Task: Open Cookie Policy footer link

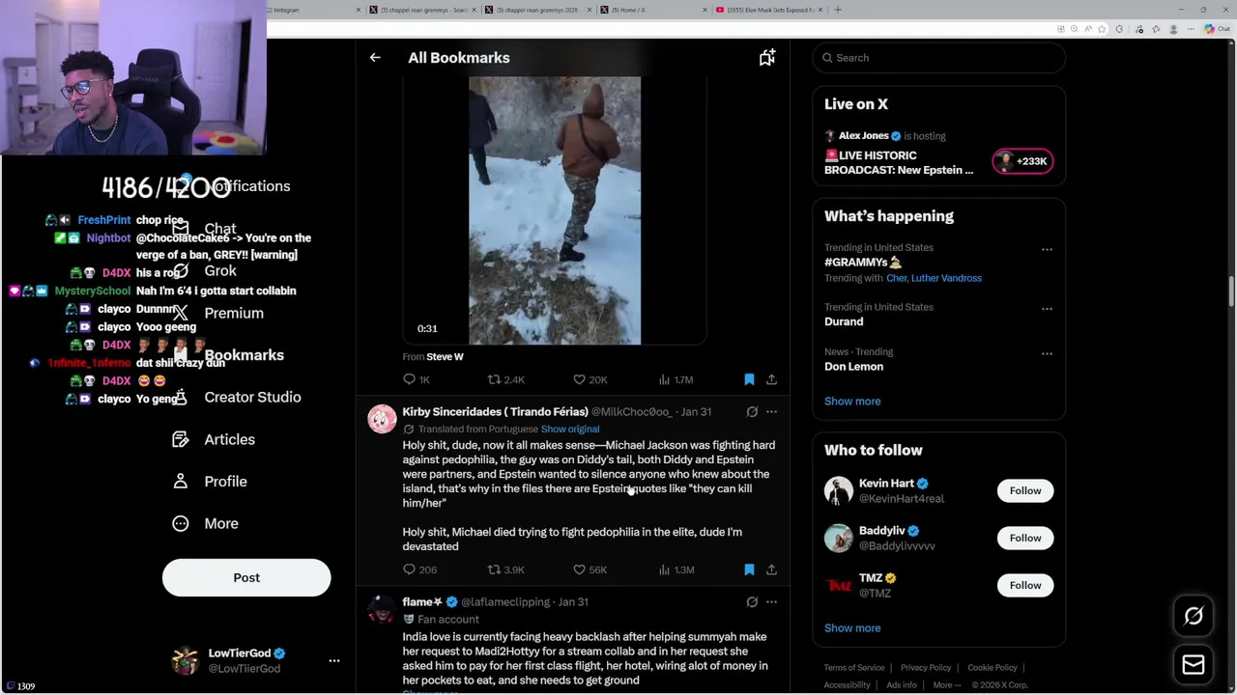Action: click(x=992, y=668)
